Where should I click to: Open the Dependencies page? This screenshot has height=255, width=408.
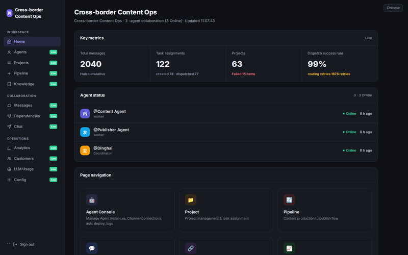[x=32, y=116]
